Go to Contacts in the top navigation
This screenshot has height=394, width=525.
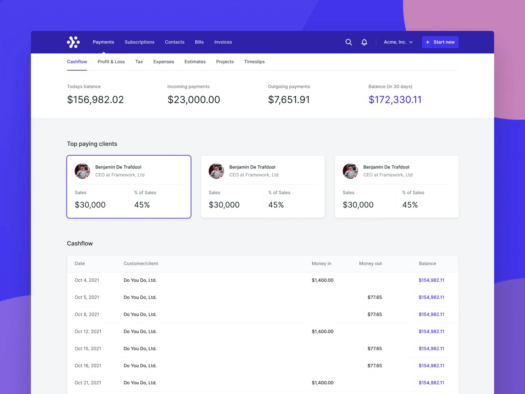tap(174, 42)
